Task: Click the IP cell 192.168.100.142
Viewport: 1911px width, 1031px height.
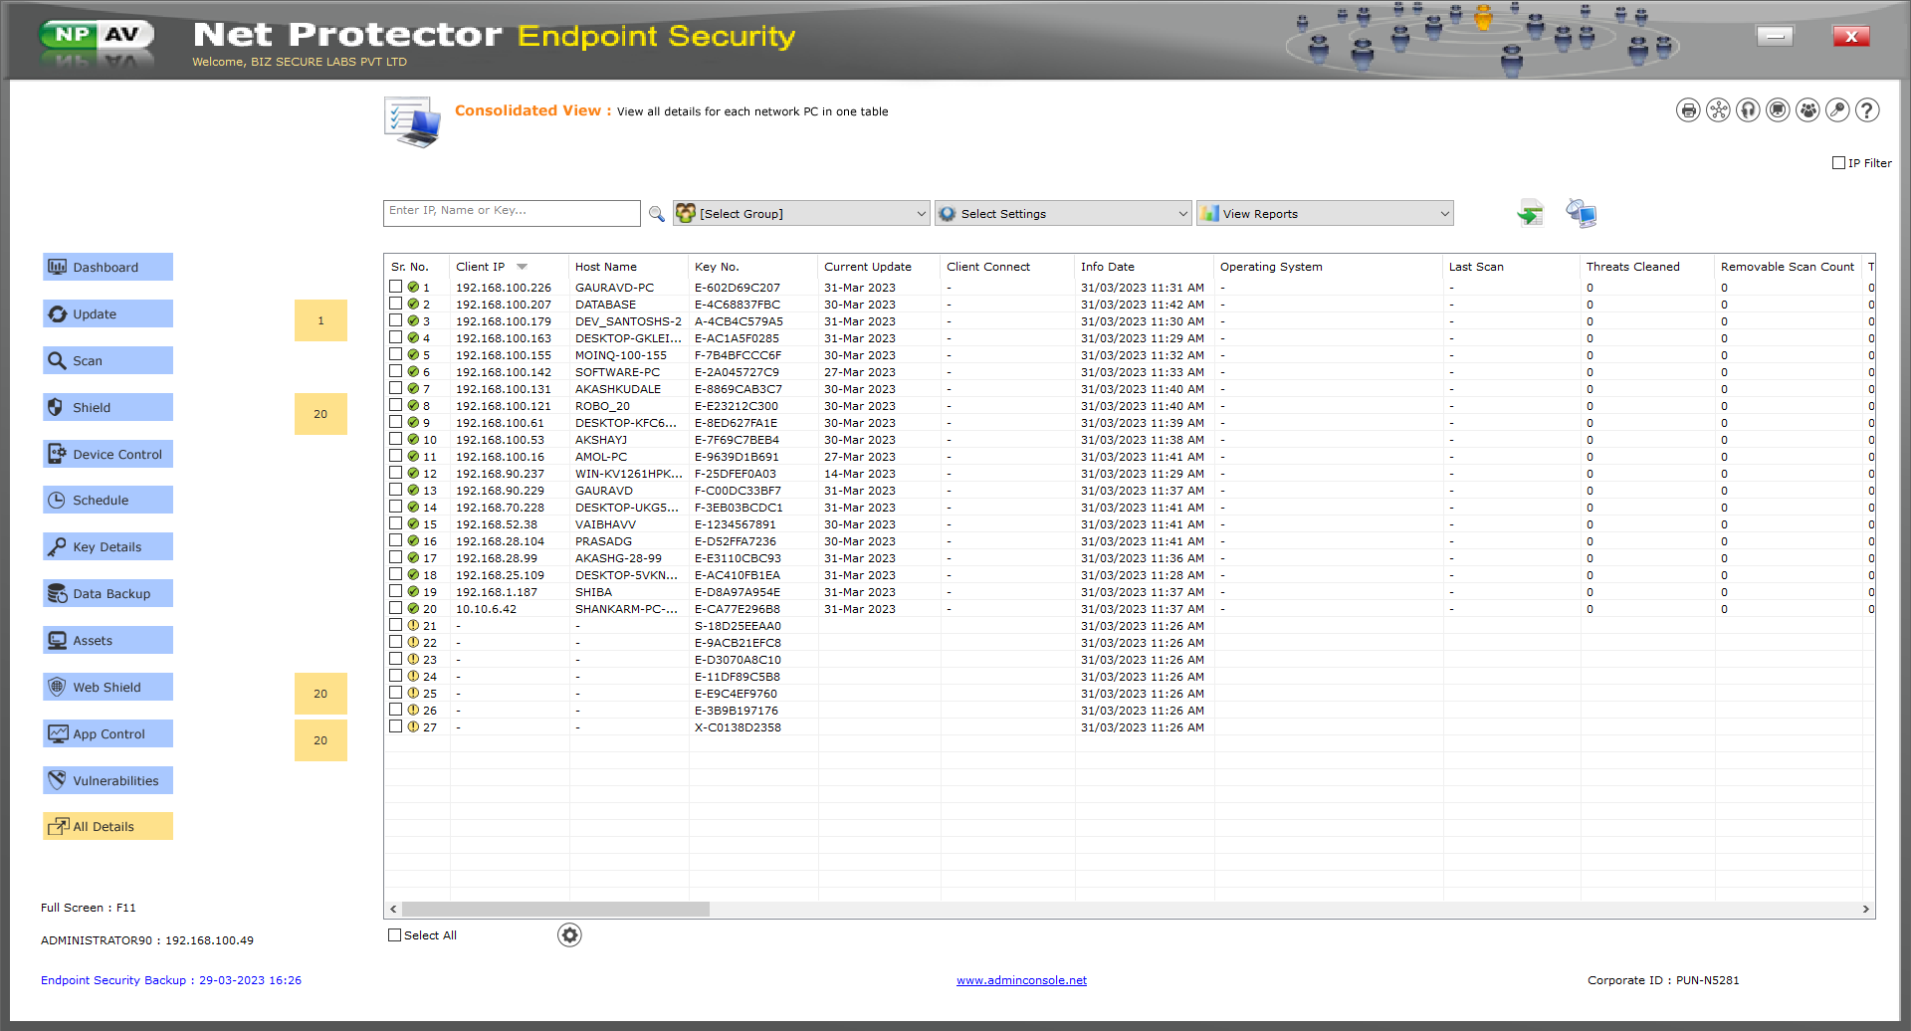Action: 504,372
